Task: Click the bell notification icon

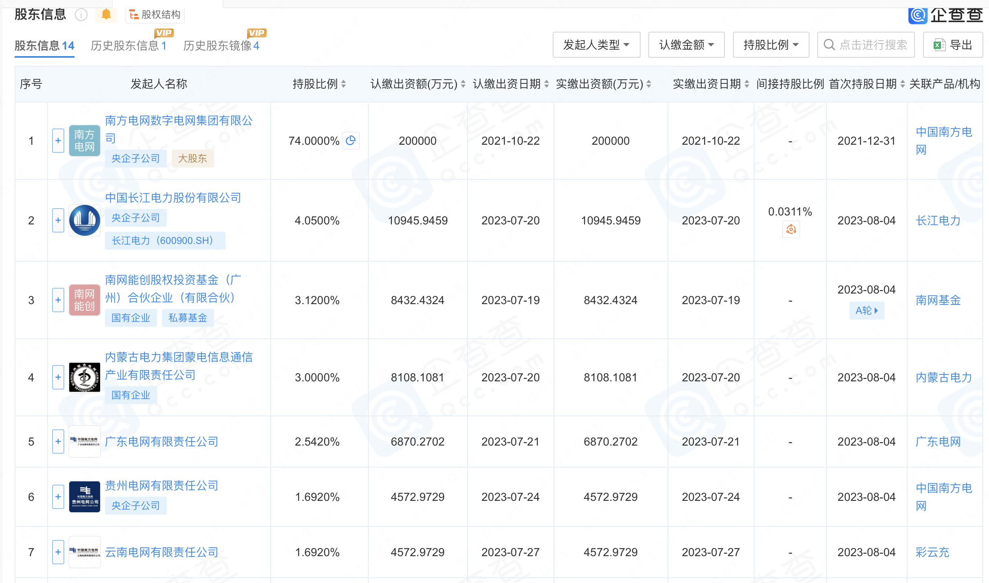Action: (106, 15)
